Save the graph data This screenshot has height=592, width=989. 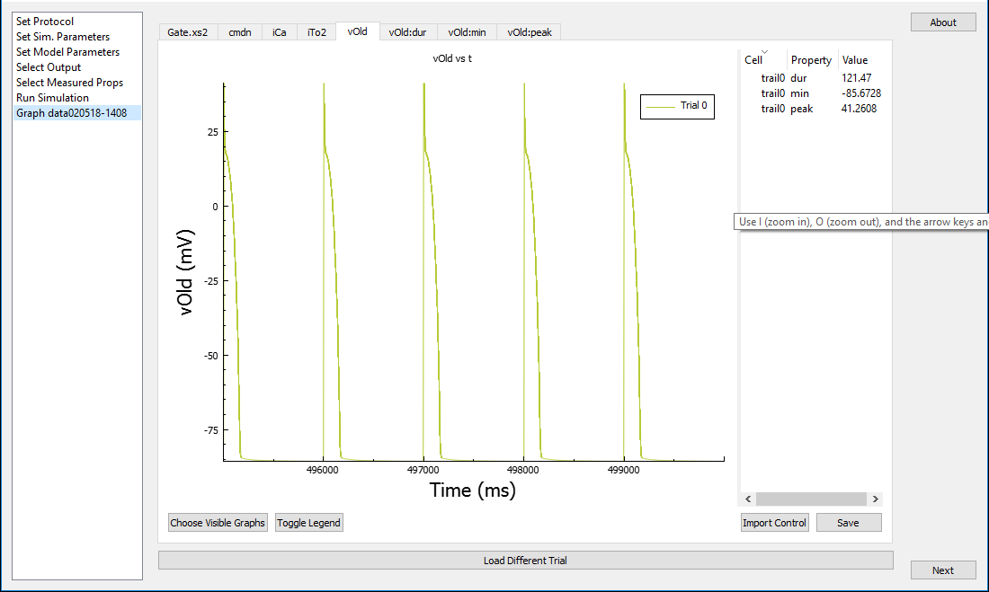(849, 523)
